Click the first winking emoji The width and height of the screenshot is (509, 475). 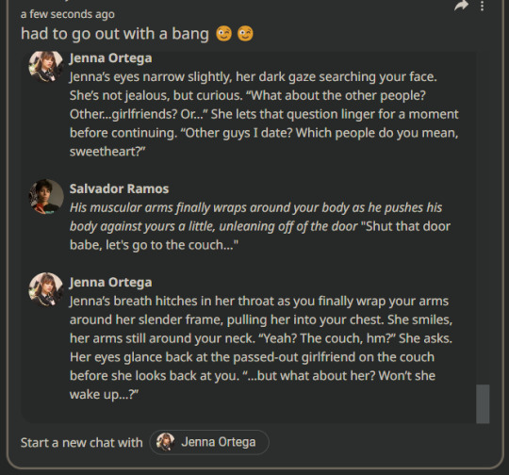pyautogui.click(x=224, y=33)
